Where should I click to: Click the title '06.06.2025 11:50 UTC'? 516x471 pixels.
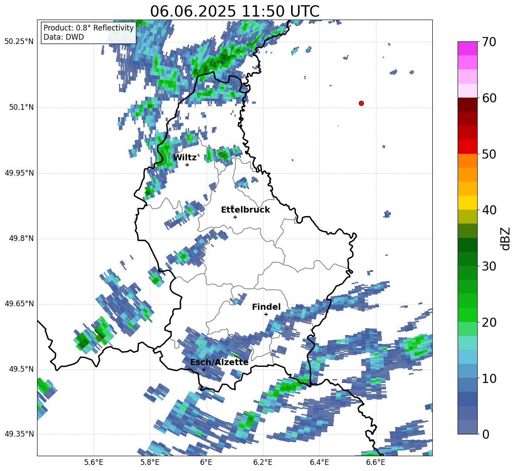[x=234, y=11]
